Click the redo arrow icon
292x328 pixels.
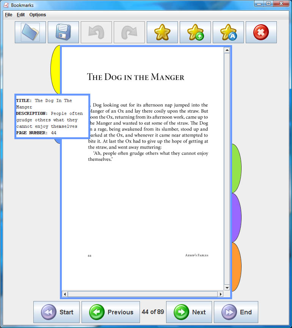coord(129,32)
